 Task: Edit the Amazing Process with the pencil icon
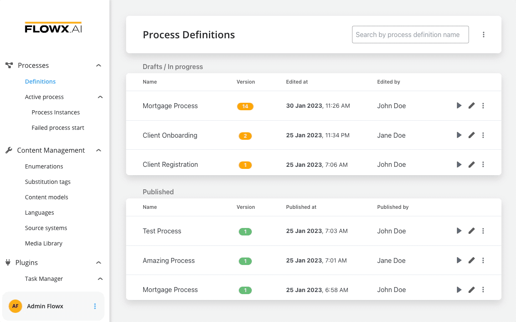tap(471, 260)
